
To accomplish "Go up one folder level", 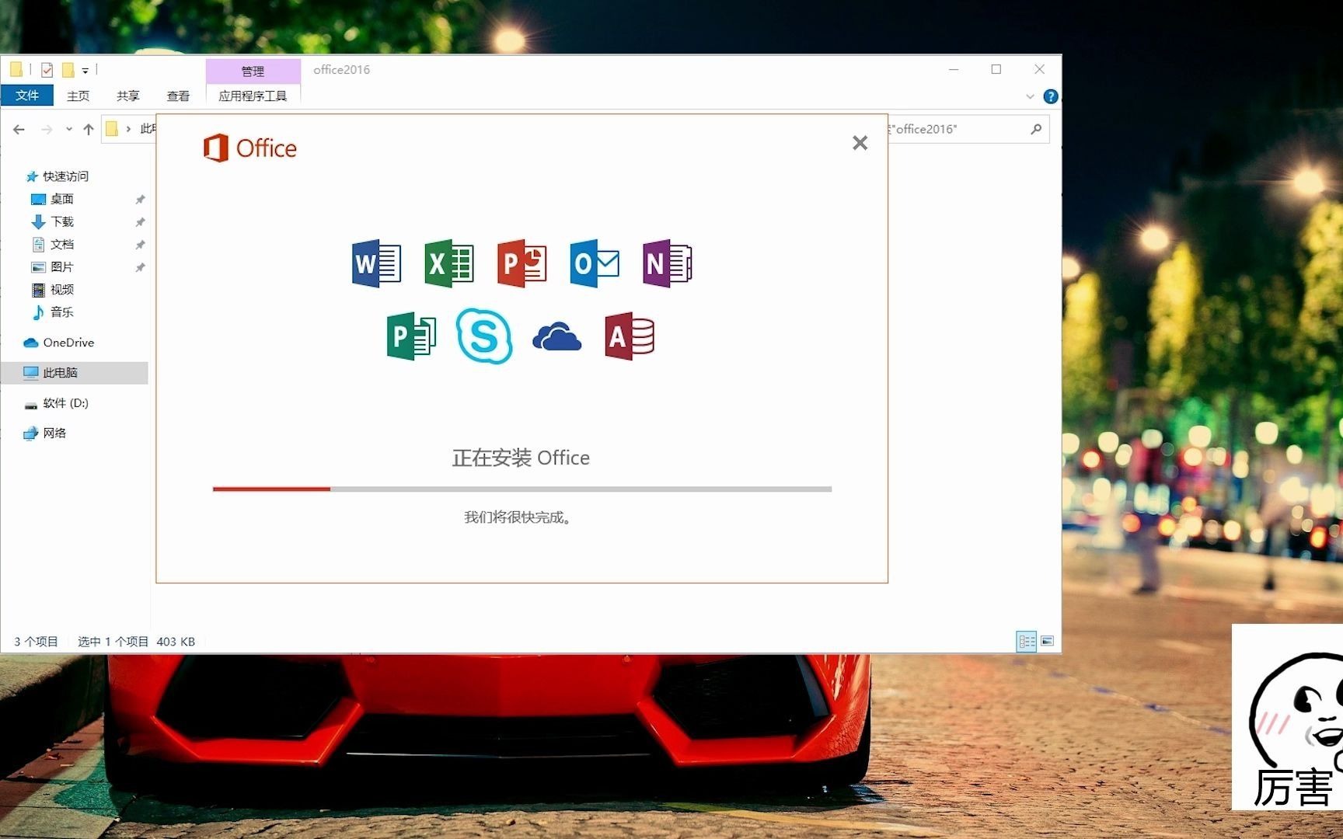I will [89, 130].
